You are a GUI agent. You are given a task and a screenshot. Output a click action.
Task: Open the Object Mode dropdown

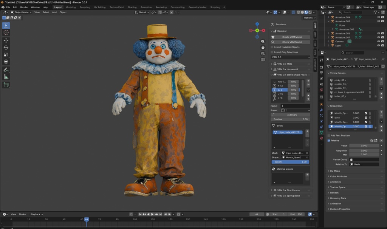point(21,12)
